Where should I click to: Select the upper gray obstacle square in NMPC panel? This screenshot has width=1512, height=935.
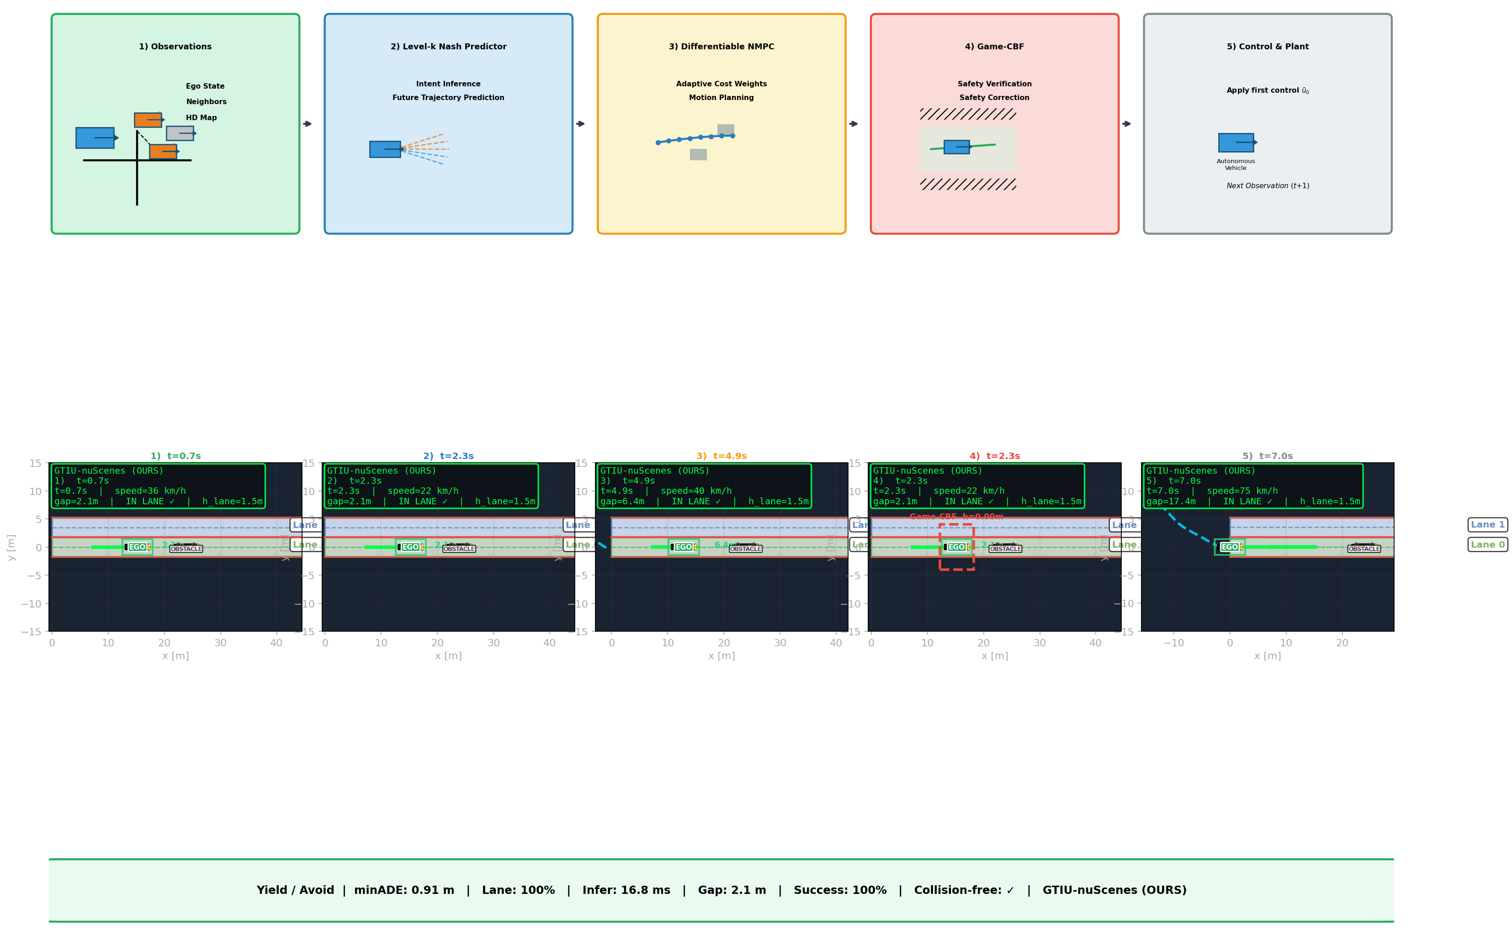pos(726,130)
